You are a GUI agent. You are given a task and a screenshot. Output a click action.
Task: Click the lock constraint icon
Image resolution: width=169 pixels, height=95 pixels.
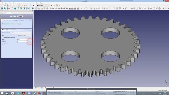[148, 8]
